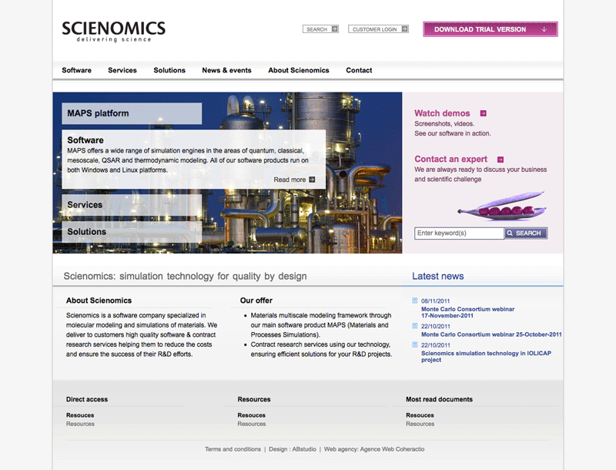Focus the Enter keyword(s) search field
Screen dimensions: 616x470
(x=459, y=233)
